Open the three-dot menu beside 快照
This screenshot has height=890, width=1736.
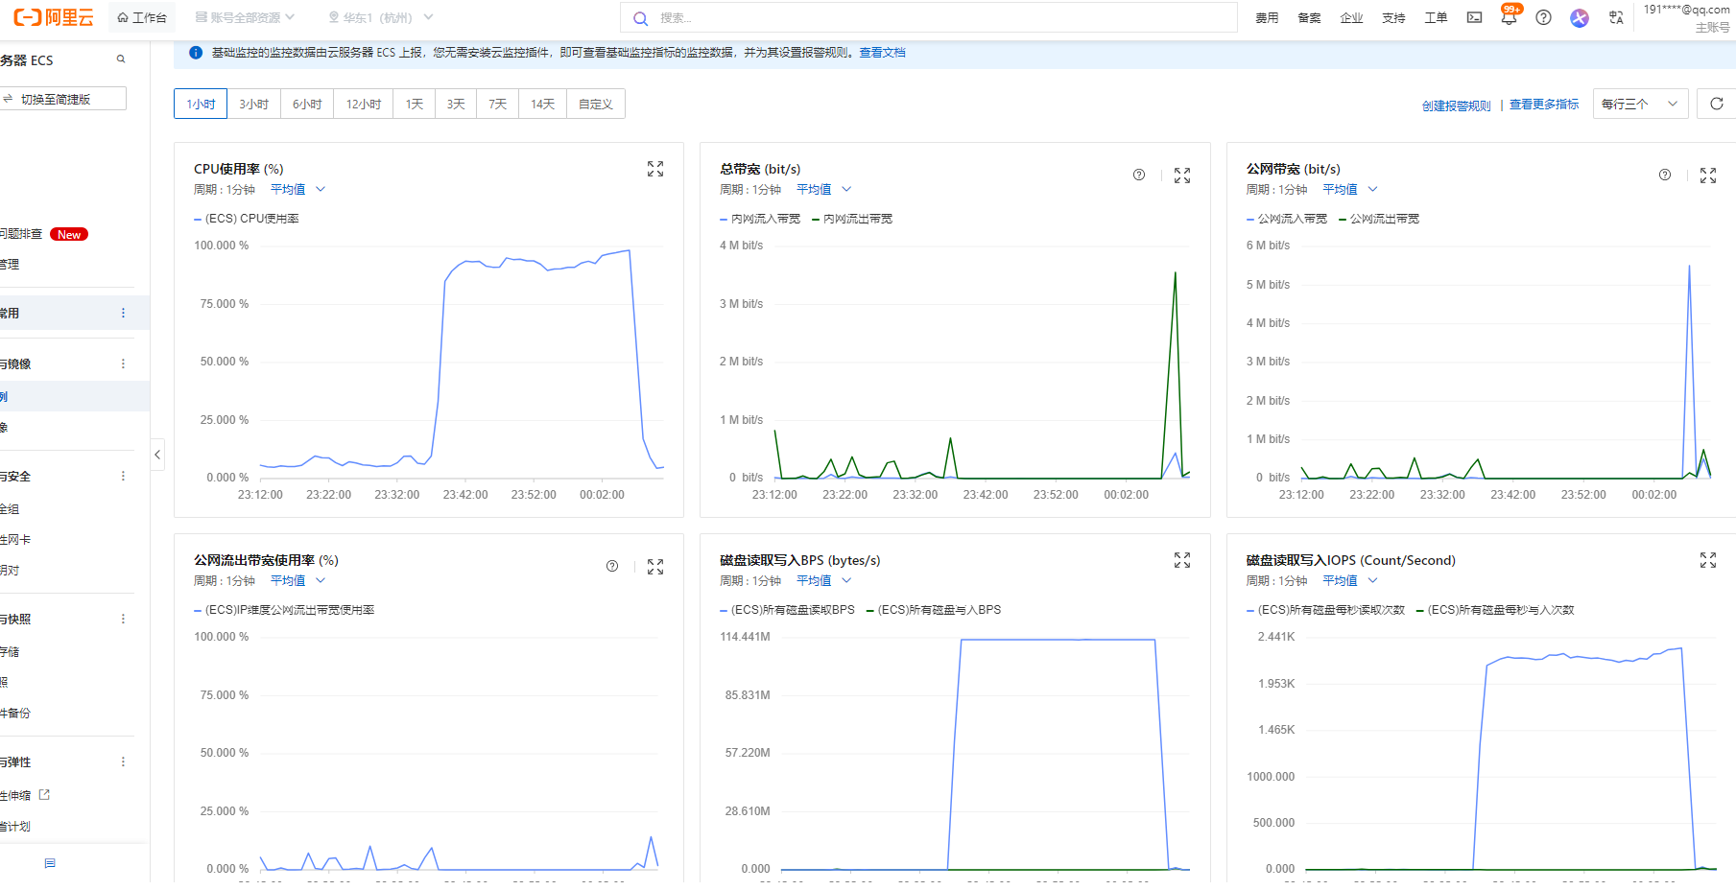[123, 619]
